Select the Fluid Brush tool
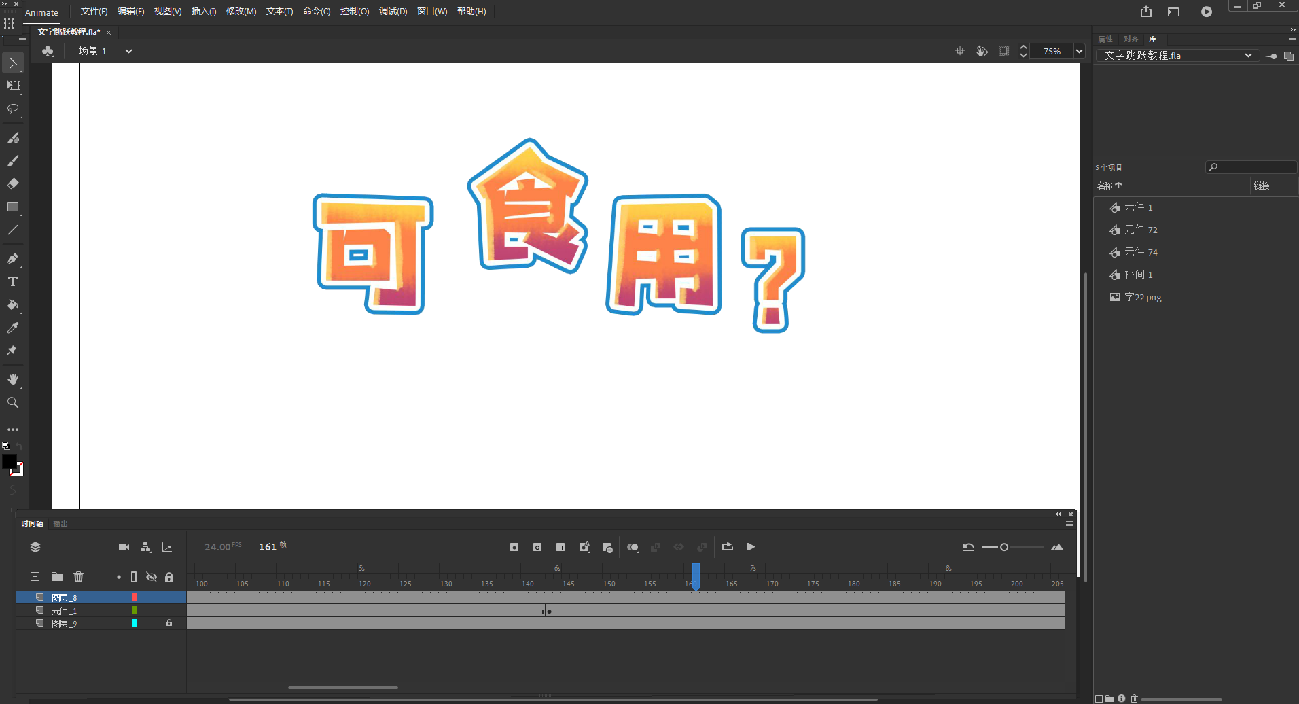 tap(13, 138)
